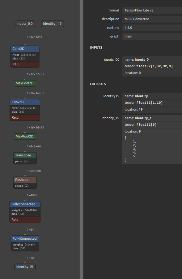Select the MaxPool2D node outputting 1×8×8×64

pos(25,137)
